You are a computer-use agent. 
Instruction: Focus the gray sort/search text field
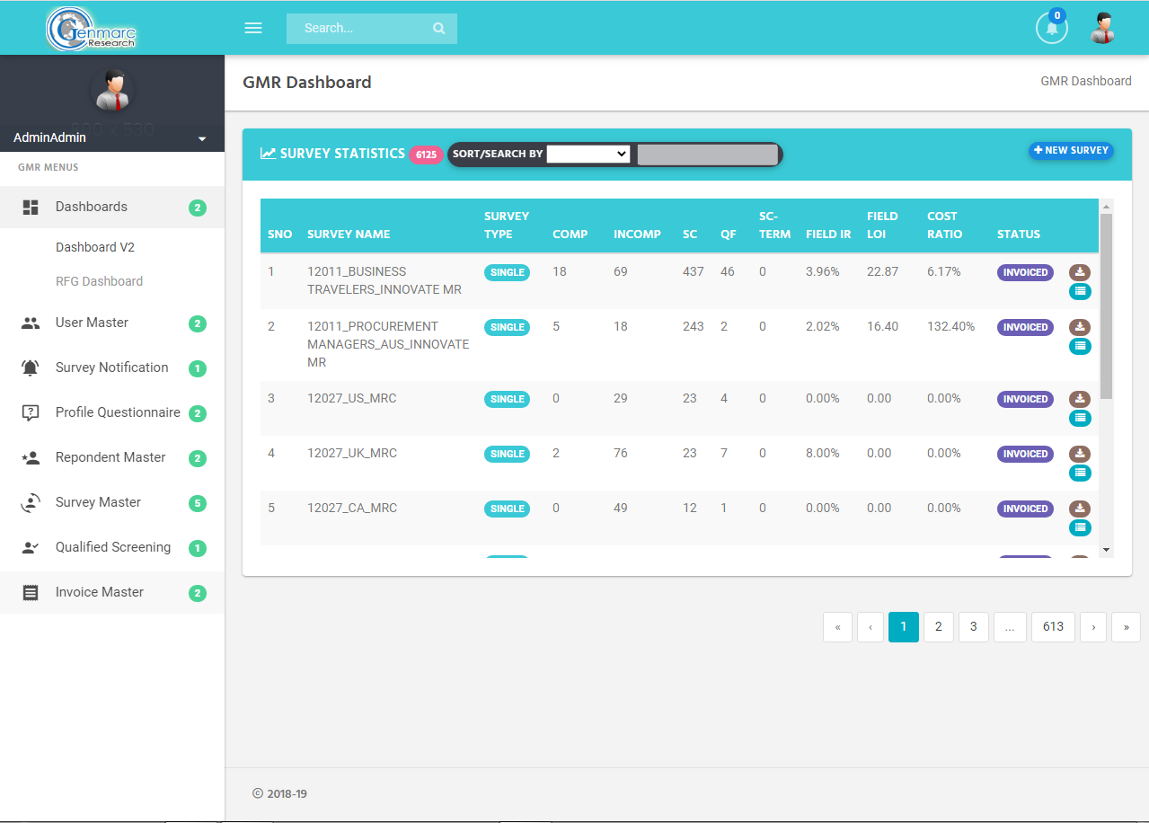click(708, 154)
